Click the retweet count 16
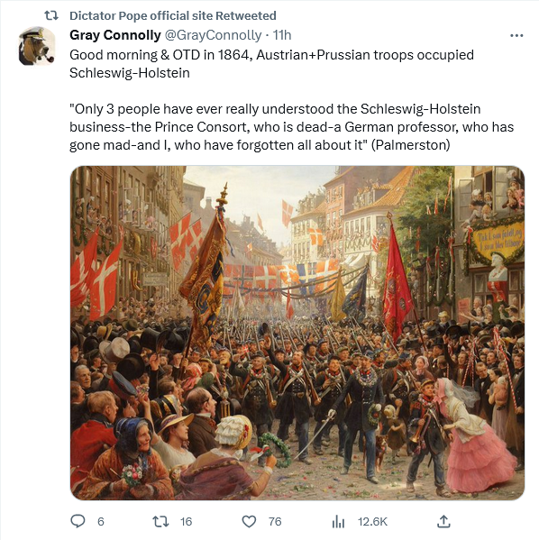The image size is (539, 540). 186,521
